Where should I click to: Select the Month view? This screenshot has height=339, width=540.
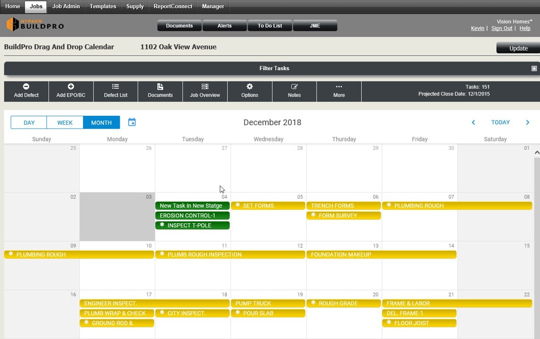pos(101,122)
